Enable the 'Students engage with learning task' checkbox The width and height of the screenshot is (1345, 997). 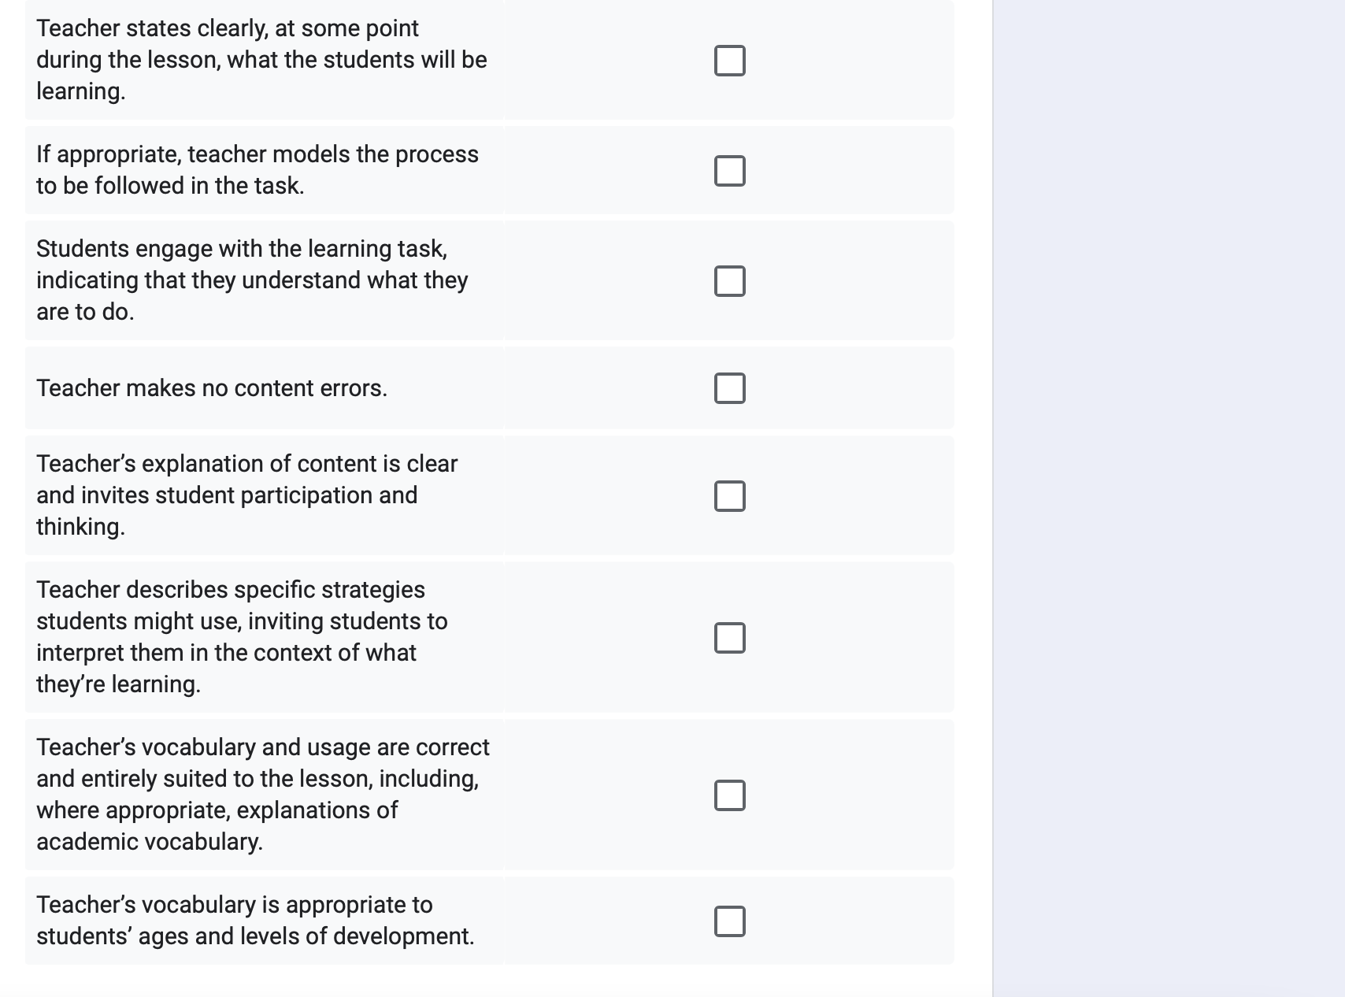[729, 281]
